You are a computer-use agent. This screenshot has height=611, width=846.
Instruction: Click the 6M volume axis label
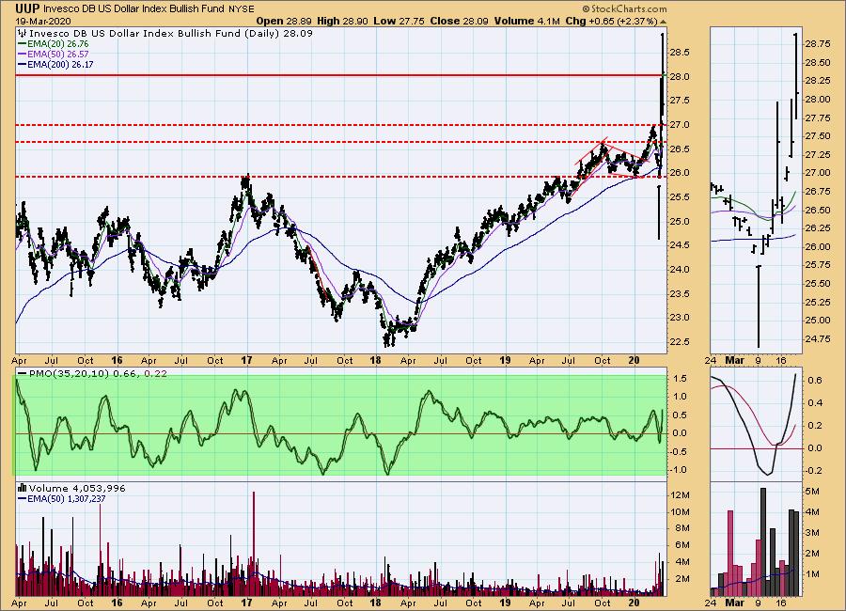point(682,545)
